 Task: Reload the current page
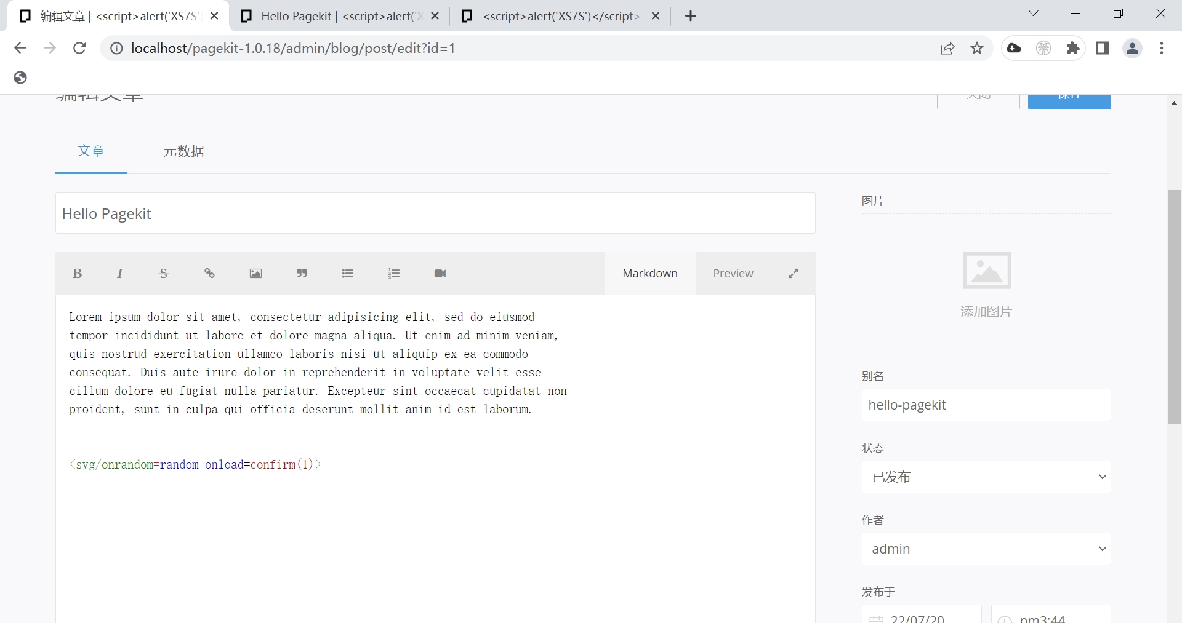pos(79,48)
